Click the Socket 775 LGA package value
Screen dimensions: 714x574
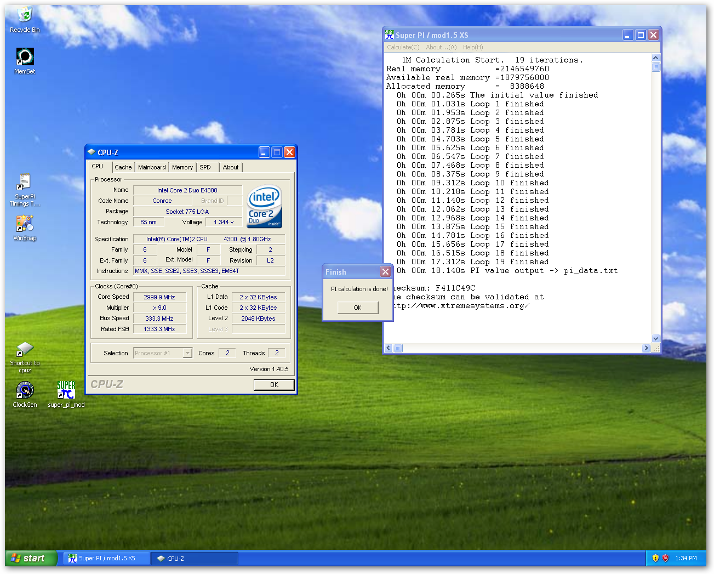[x=187, y=212]
